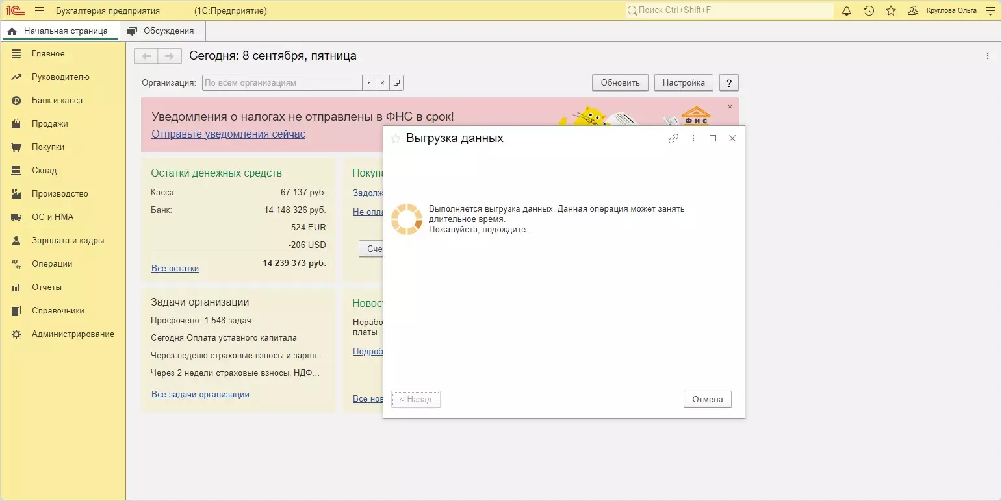Click the Поиск Ctrl+Shift+F search field
This screenshot has height=501, width=1002.
tap(730, 11)
